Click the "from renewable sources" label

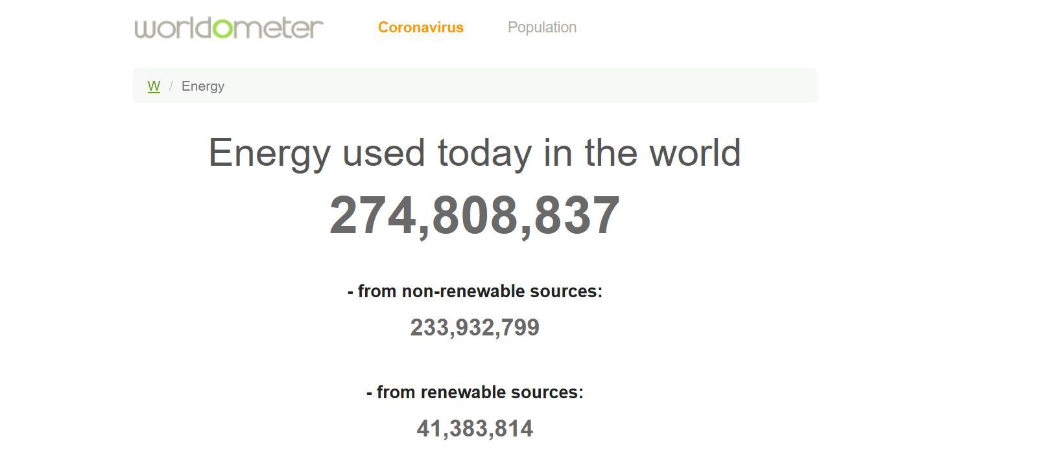click(x=475, y=392)
